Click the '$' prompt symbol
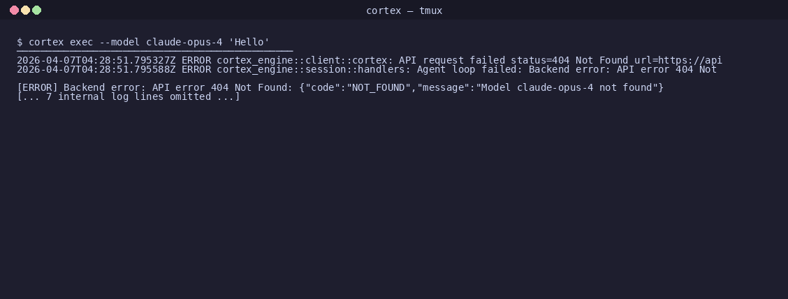 pos(20,42)
